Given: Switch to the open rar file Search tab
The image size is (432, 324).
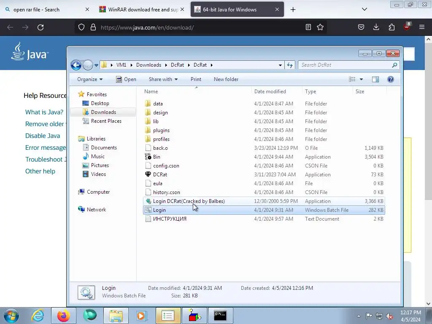Looking at the screenshot, I should pyautogui.click(x=47, y=10).
